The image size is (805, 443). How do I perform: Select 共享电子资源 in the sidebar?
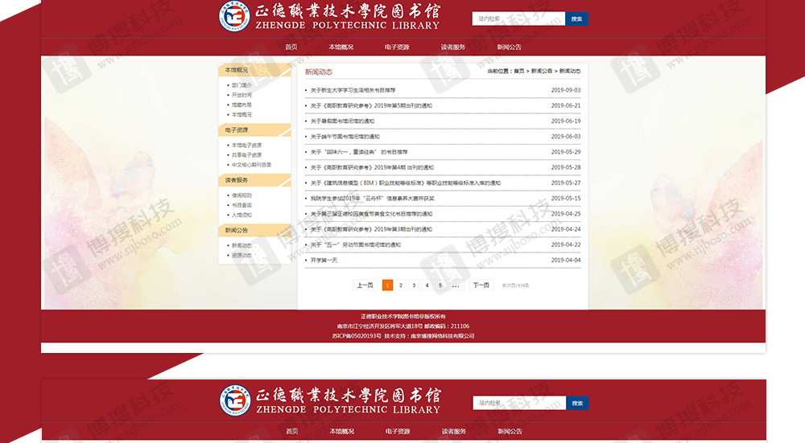(246, 155)
